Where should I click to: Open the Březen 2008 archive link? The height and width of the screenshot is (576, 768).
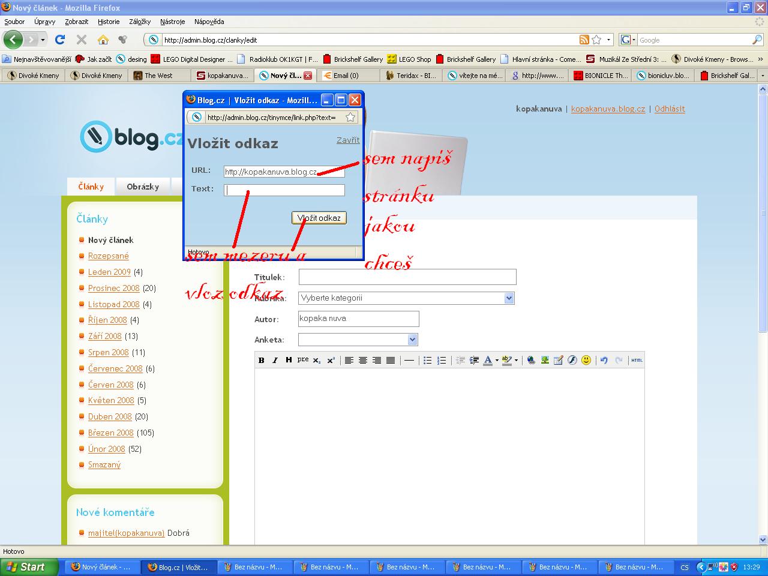click(x=111, y=433)
